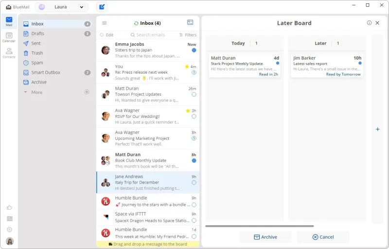Open the Laura account dropdown
Screen dimensions: 389x249
point(61,7)
